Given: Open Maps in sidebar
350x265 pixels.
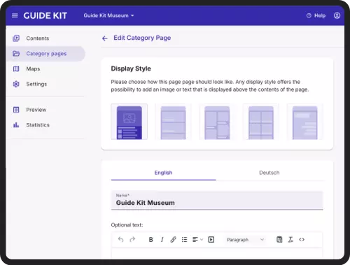Looking at the screenshot, I should click(x=45, y=69).
